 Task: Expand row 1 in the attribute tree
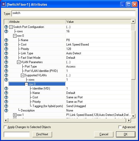[x=15, y=115]
